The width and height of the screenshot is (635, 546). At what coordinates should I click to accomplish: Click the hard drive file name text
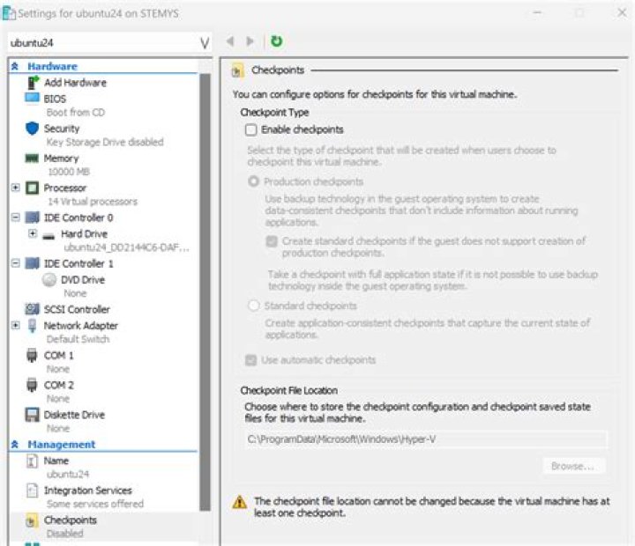click(126, 247)
